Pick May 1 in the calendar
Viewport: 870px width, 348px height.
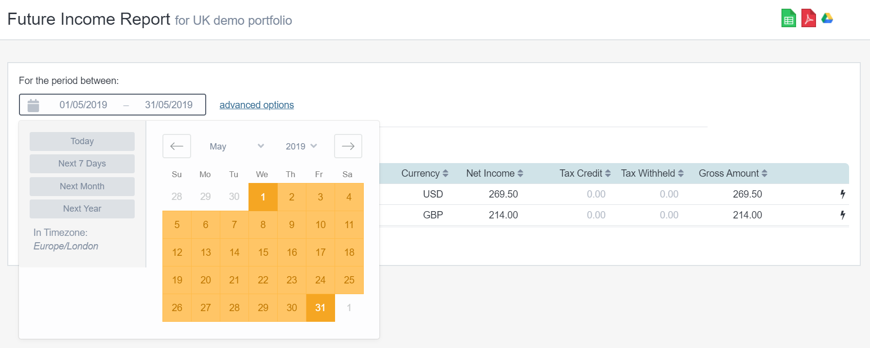[263, 197]
